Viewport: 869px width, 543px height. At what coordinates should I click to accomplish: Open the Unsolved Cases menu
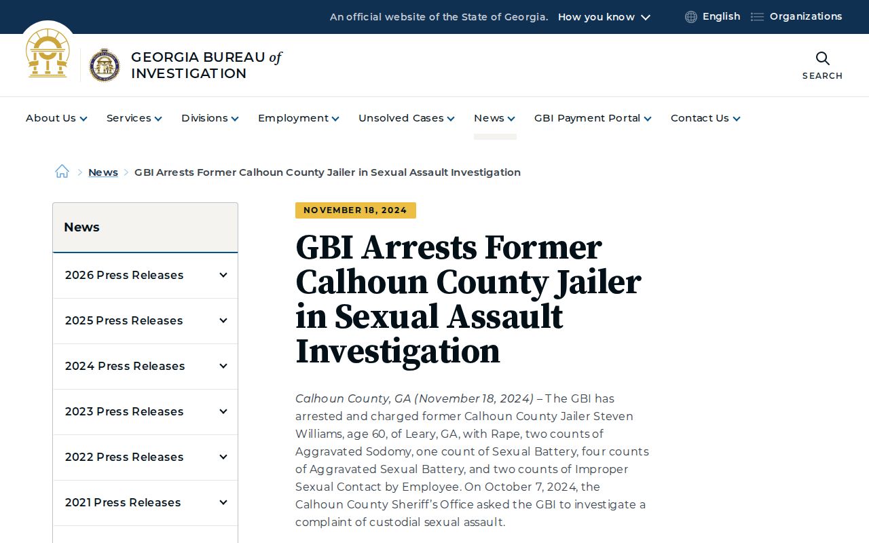[406, 118]
